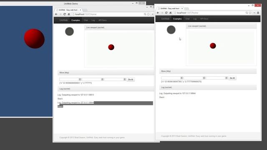Close the UniWeb tab in left browser
Viewport: 267px width, 150px height.
click(81, 10)
